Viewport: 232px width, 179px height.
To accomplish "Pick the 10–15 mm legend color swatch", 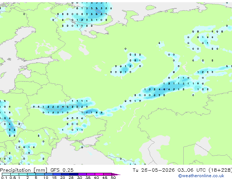I will pos(49,174).
